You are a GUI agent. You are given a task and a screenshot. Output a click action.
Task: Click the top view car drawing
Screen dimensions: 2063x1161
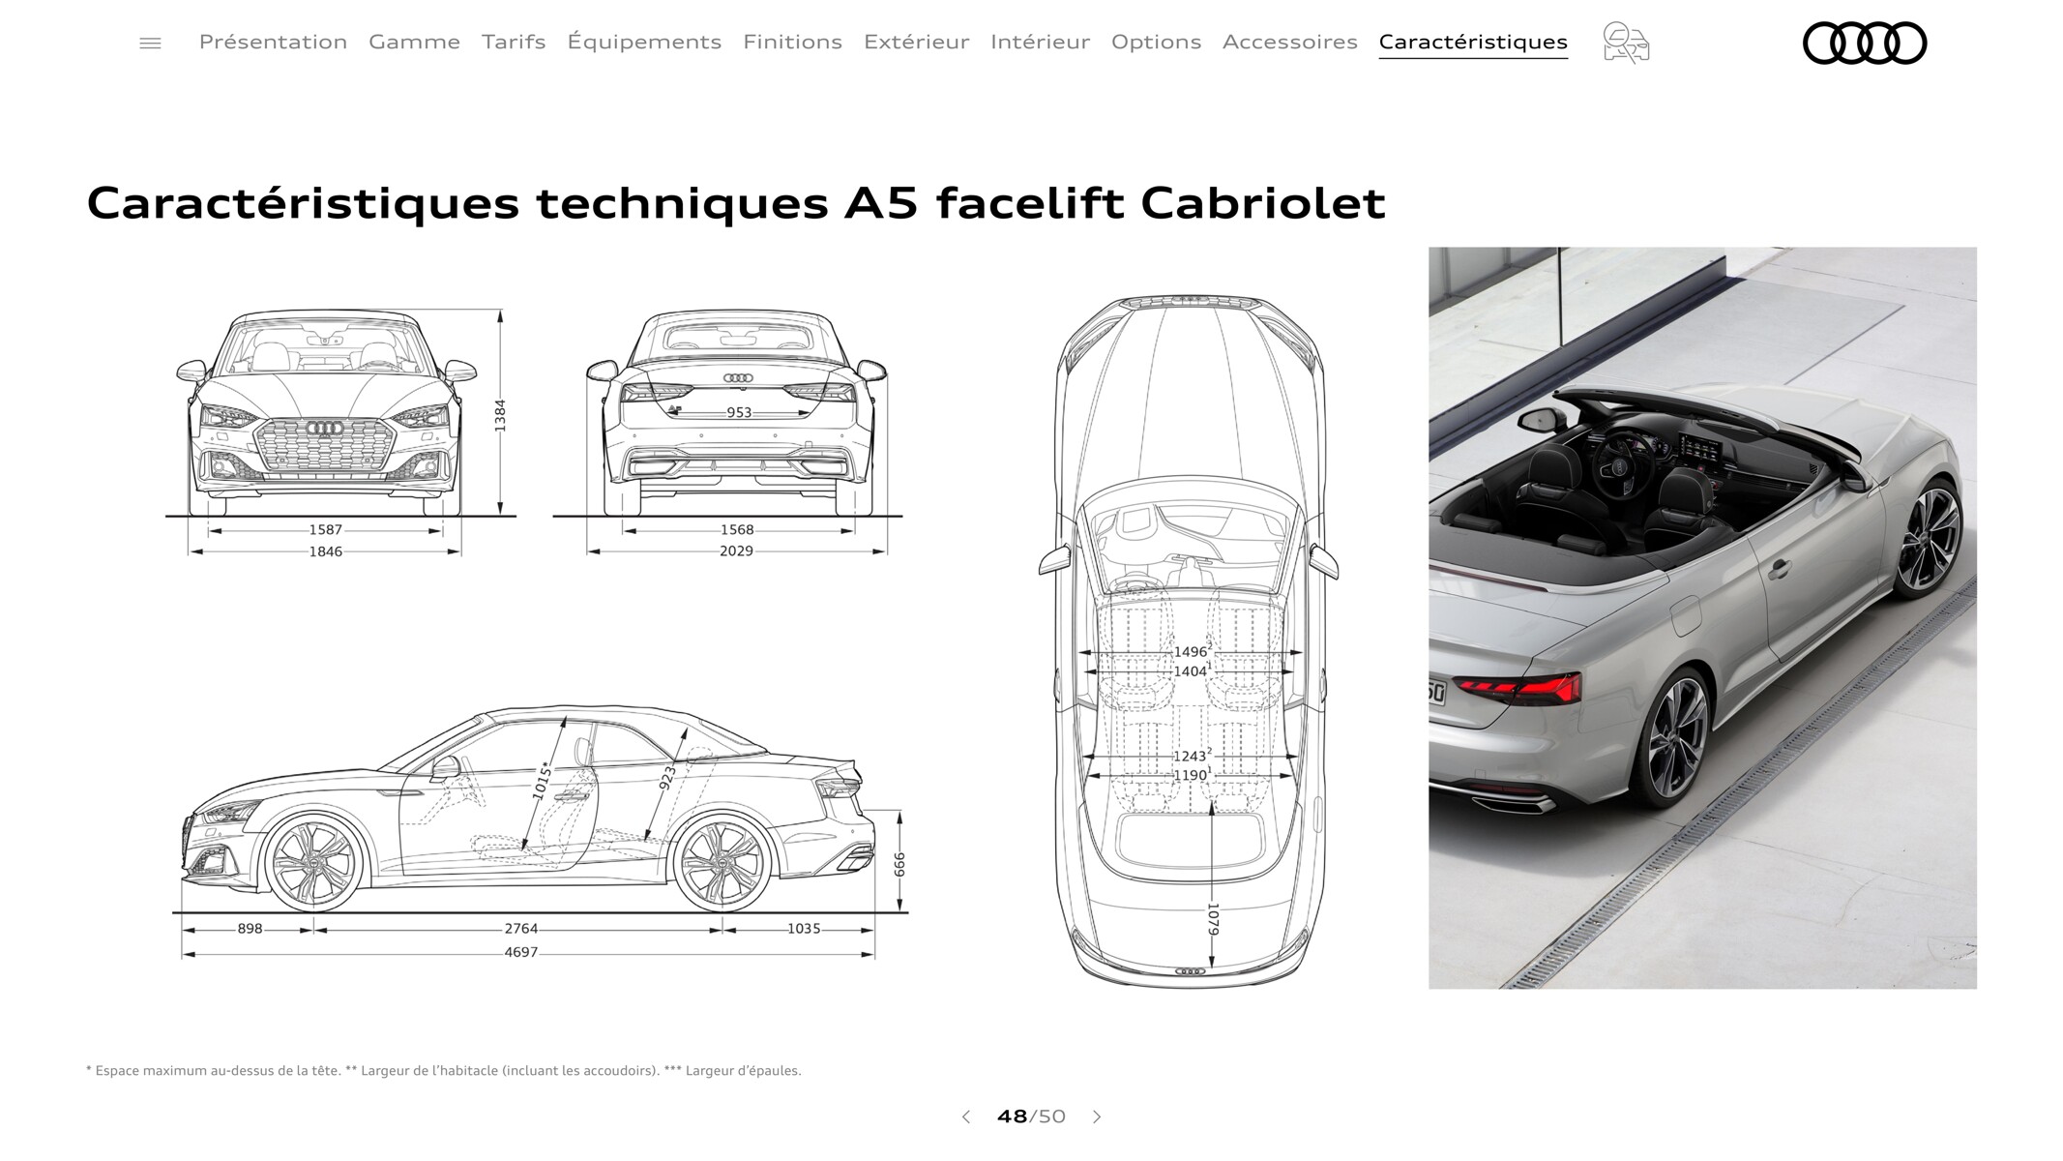pos(1189,641)
